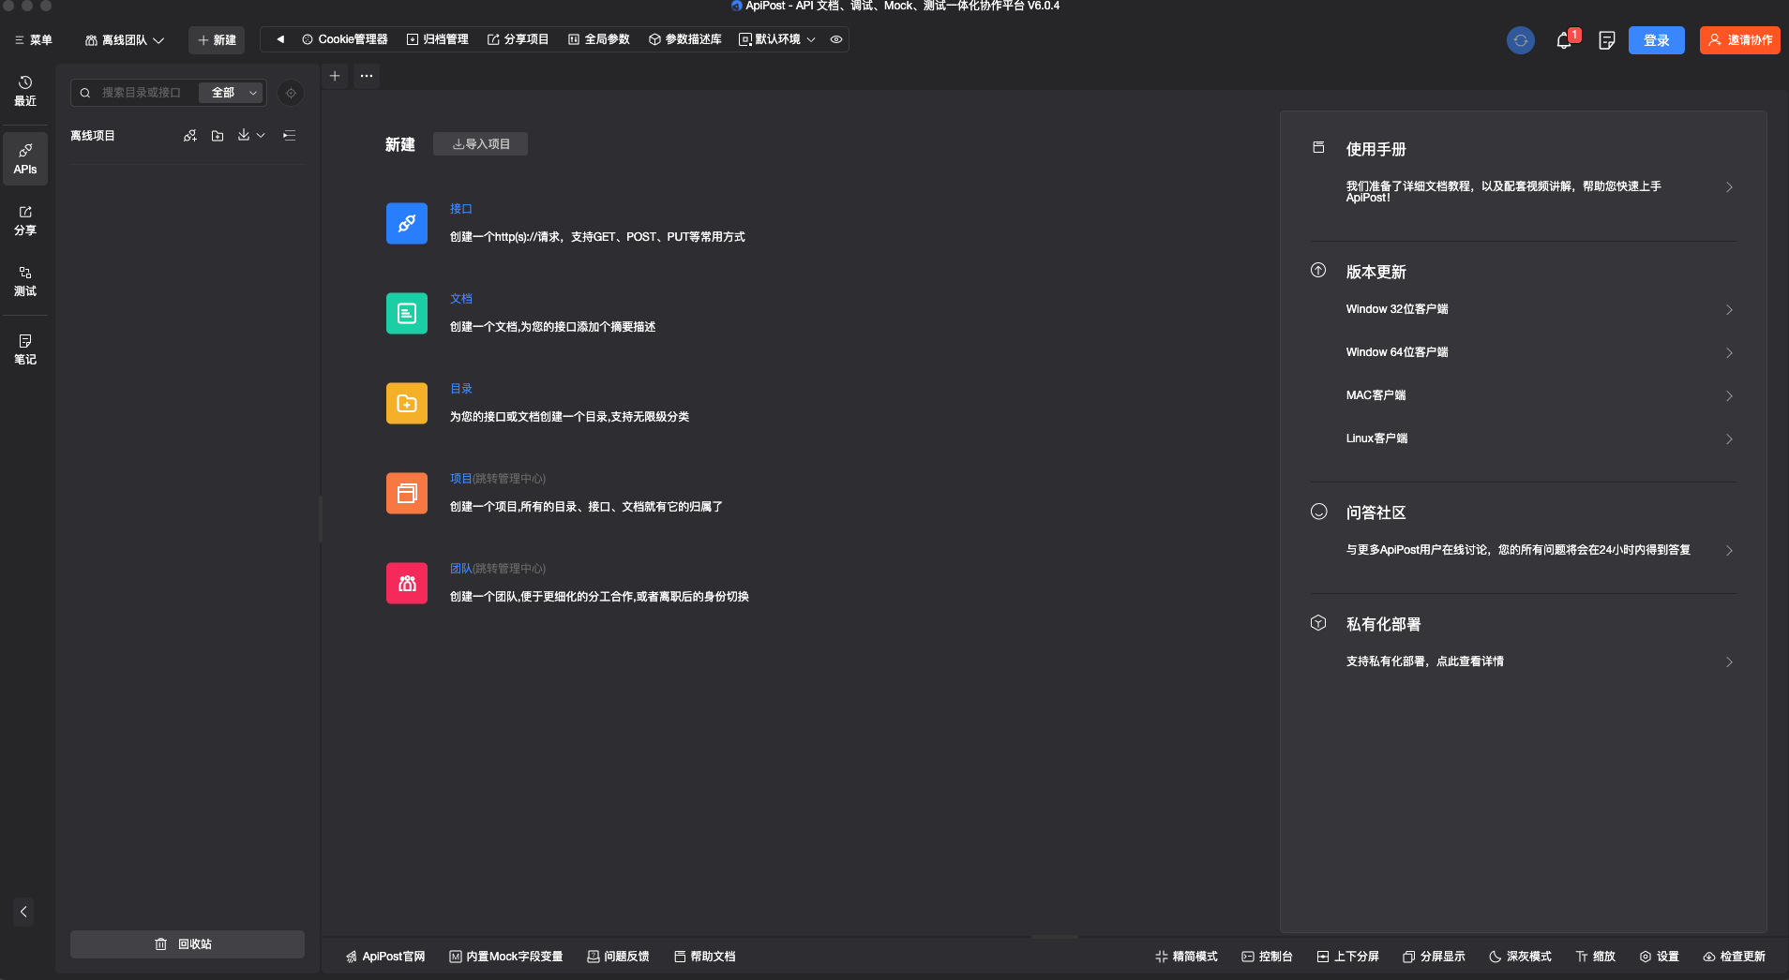
Task: Open the 控制台 console
Action: pos(1267,957)
